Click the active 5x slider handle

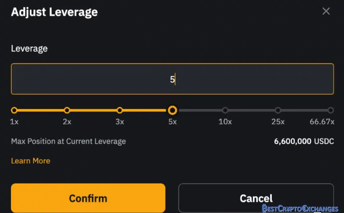[172, 110]
